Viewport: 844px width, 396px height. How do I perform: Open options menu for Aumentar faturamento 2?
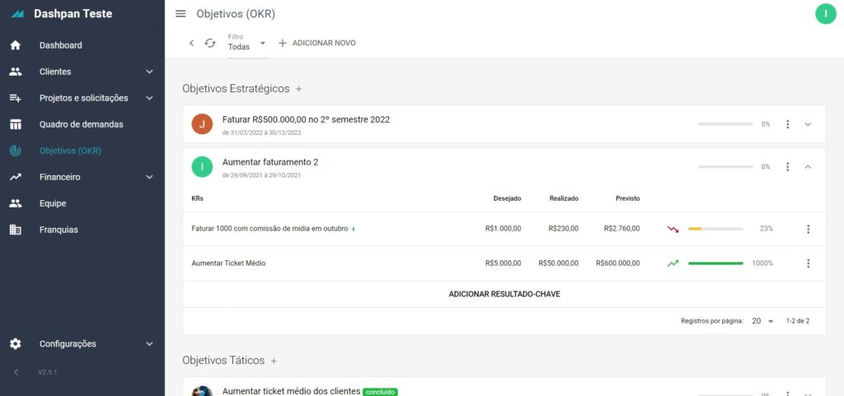point(787,166)
